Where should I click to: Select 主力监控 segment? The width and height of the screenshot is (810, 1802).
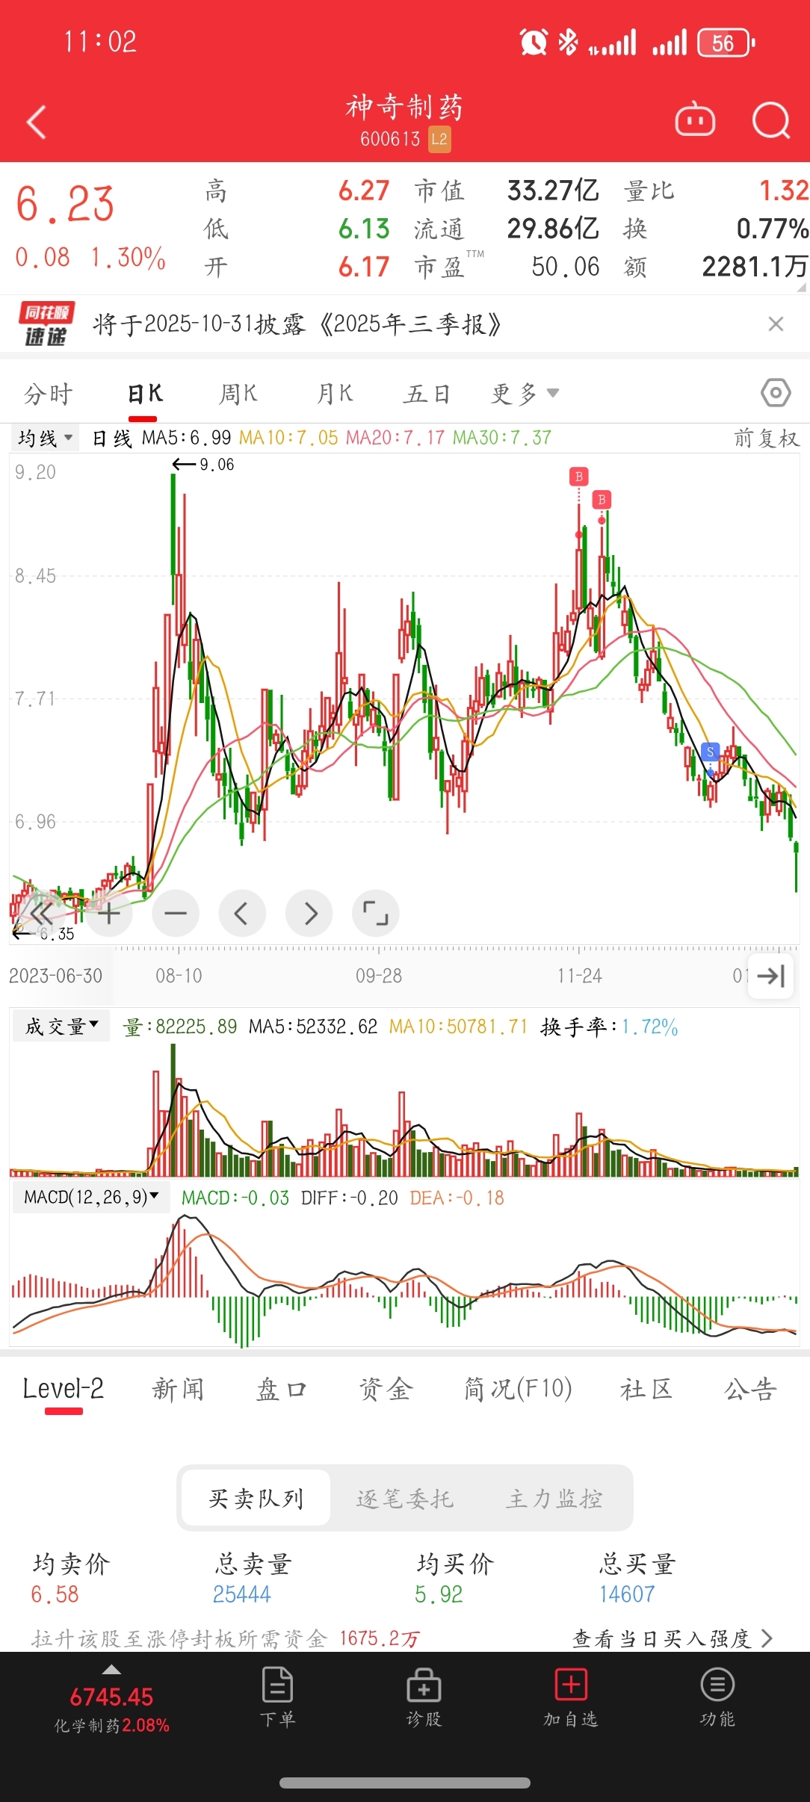(x=554, y=1498)
